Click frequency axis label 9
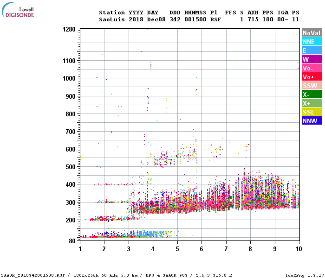This screenshot has width=325, height=278. (275, 249)
